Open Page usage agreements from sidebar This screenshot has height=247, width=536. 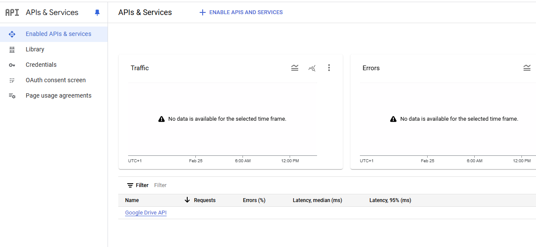pyautogui.click(x=58, y=95)
